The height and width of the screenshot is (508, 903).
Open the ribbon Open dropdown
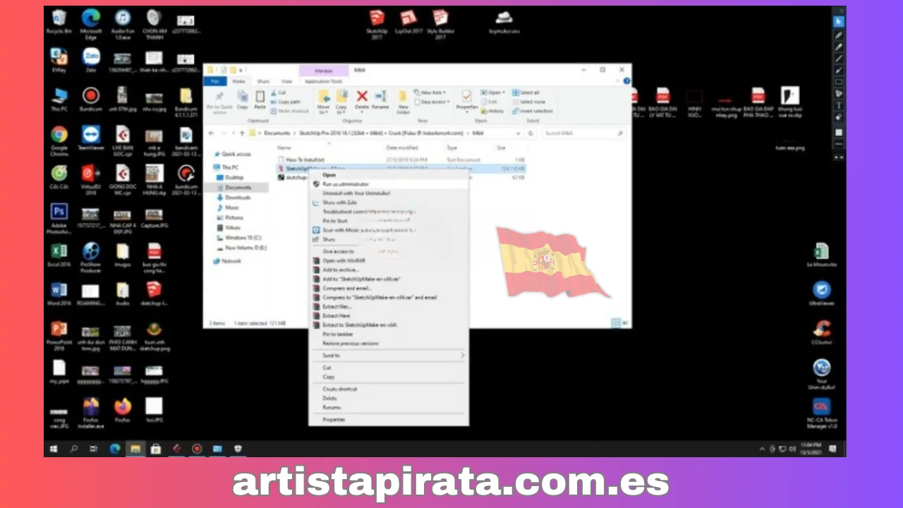click(494, 92)
